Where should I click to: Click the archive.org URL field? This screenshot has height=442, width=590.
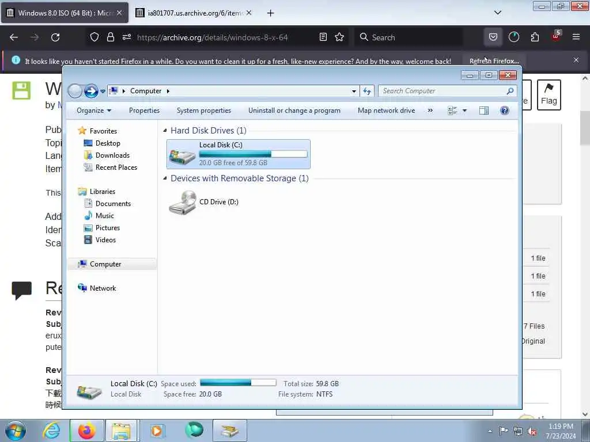tap(212, 37)
